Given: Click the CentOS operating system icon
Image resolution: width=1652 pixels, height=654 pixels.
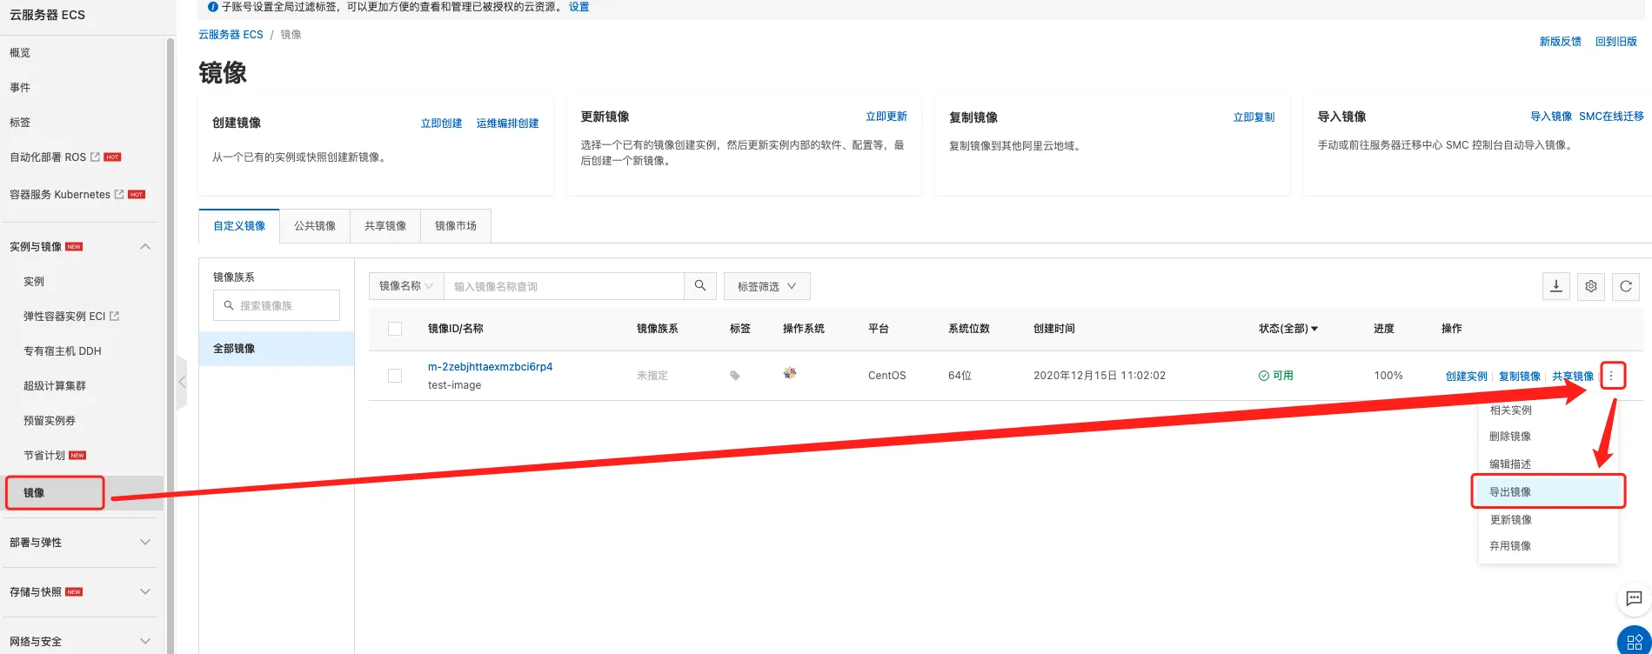Looking at the screenshot, I should point(790,373).
